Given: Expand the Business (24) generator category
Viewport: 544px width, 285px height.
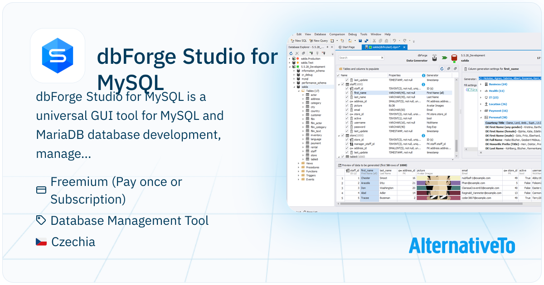Looking at the screenshot, I should [x=481, y=84].
